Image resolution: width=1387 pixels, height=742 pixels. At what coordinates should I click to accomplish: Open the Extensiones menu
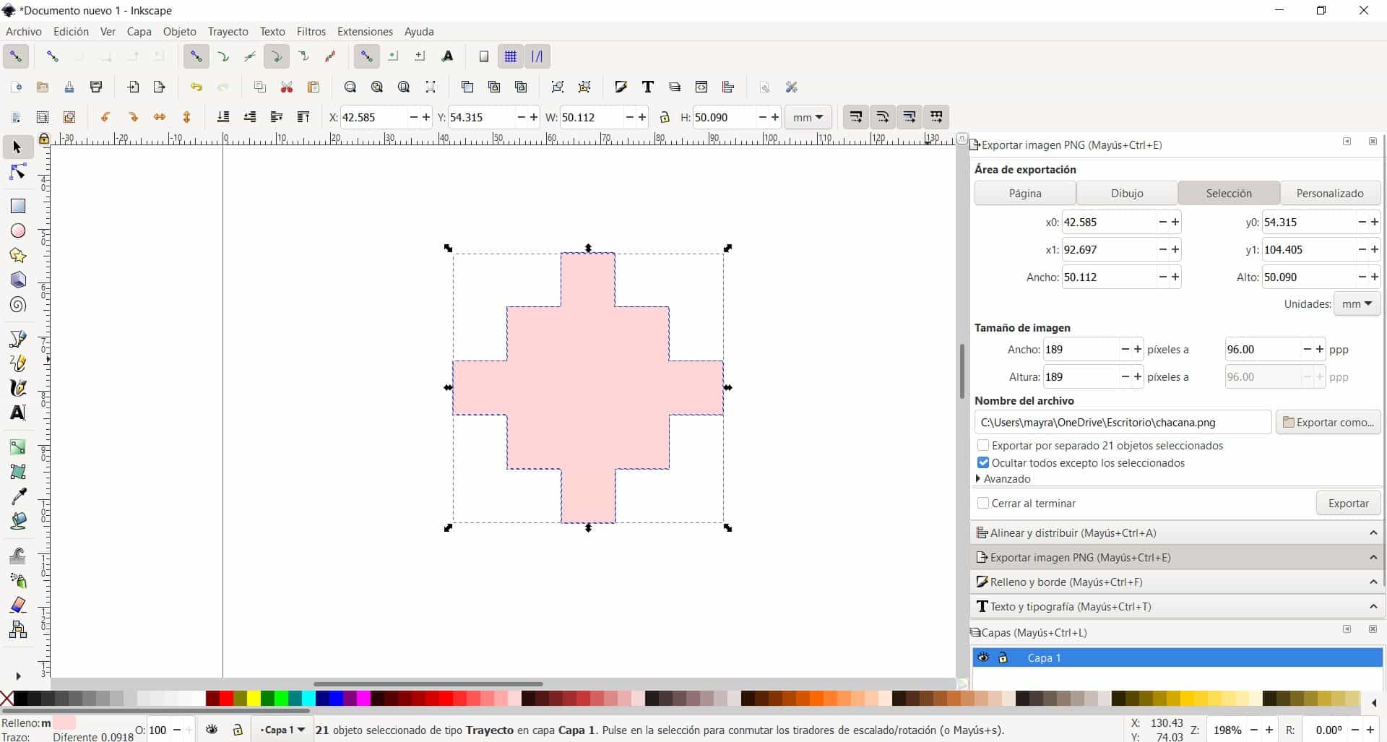tap(365, 32)
